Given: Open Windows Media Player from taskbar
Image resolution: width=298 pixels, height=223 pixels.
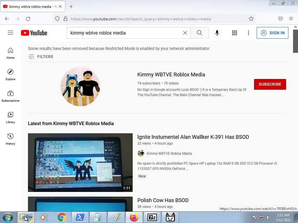Looking at the screenshot, I should coord(43,217).
